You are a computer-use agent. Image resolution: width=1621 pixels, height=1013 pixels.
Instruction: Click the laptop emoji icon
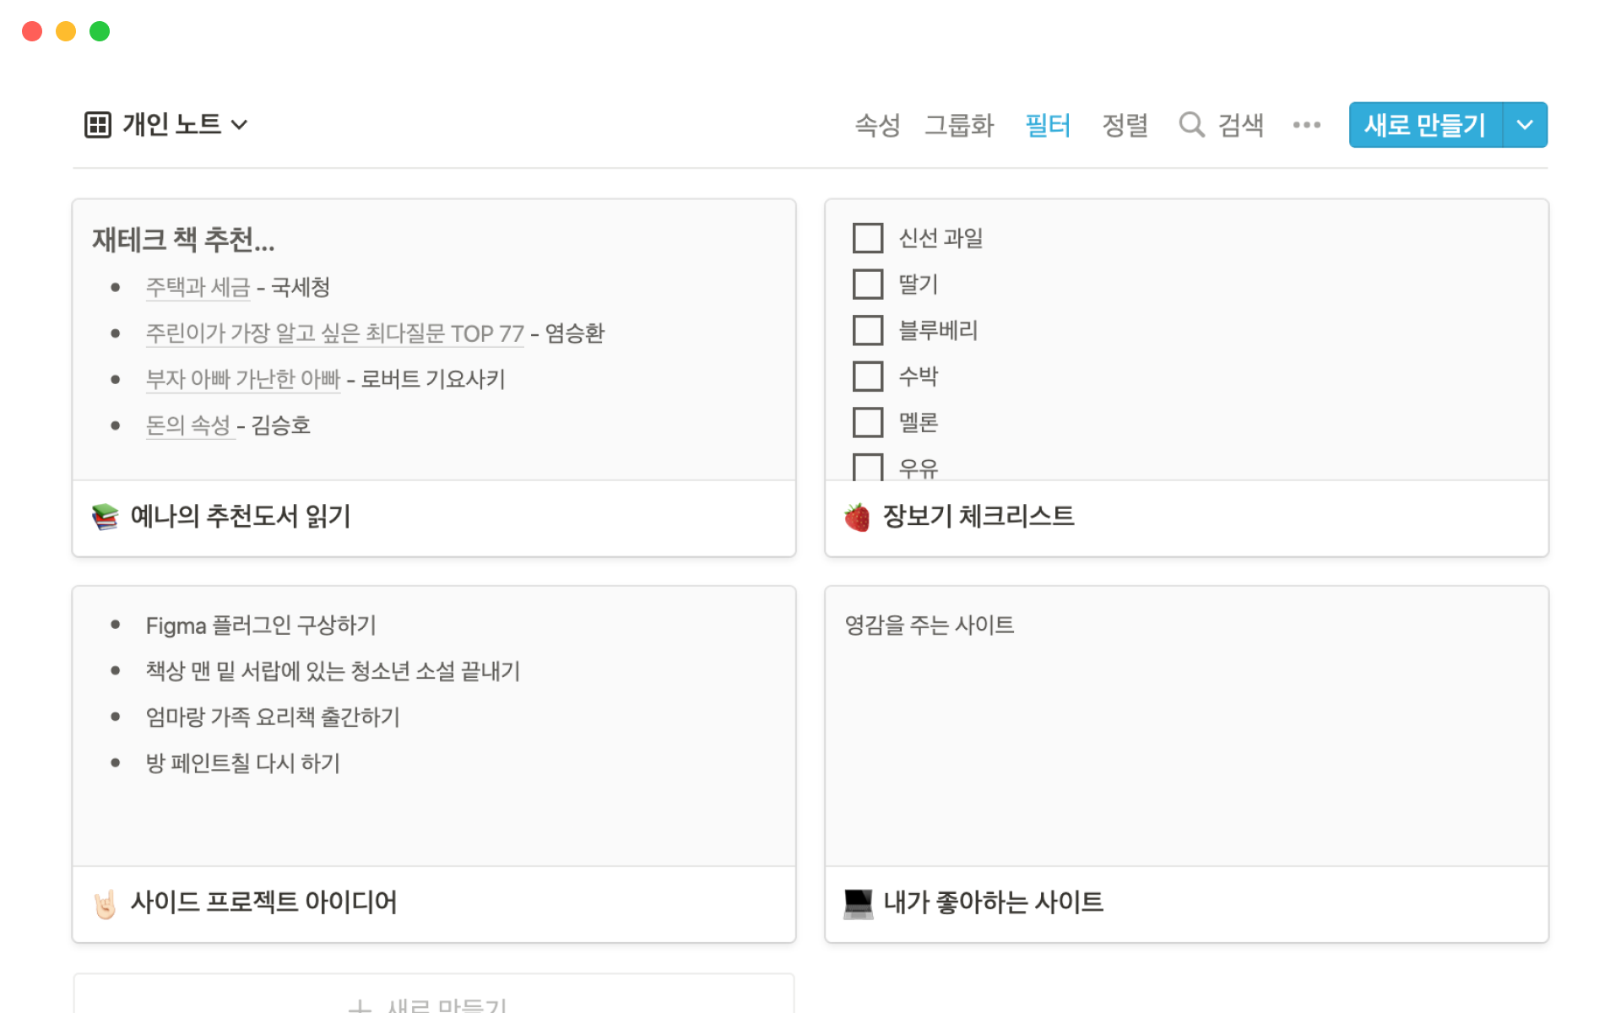click(x=858, y=903)
